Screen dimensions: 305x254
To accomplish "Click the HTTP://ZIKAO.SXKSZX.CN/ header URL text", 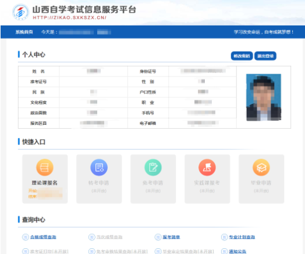I will (70, 17).
